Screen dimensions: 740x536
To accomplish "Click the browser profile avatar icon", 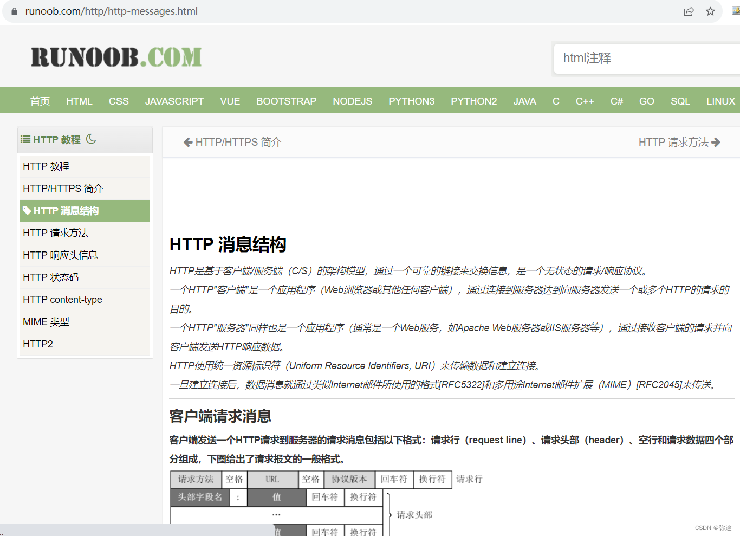I will 735,11.
